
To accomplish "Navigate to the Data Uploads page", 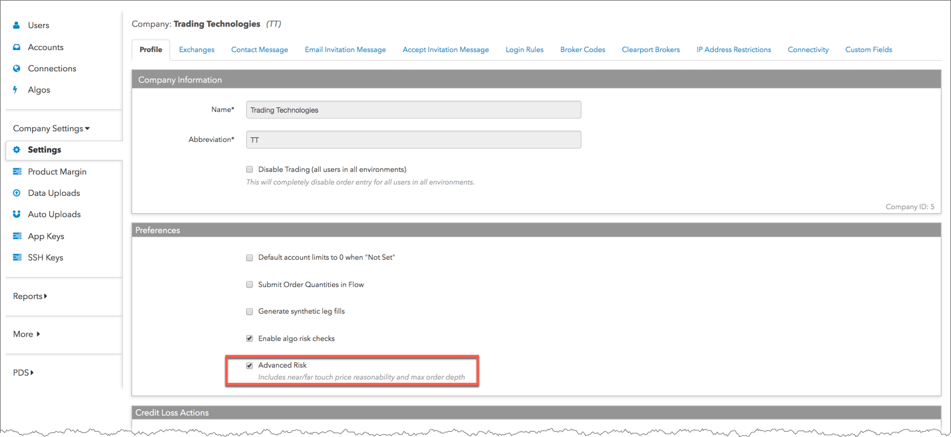I will tap(54, 193).
